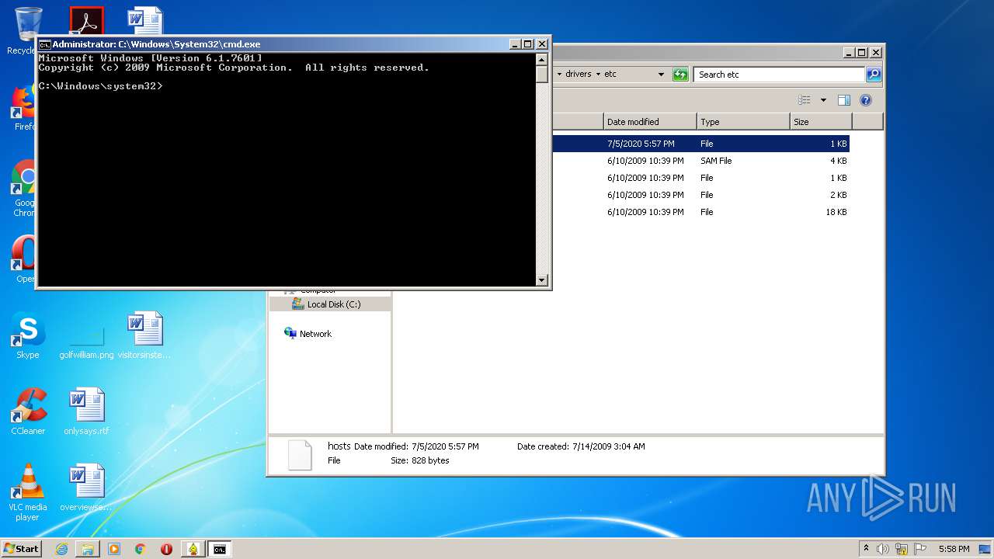Image resolution: width=994 pixels, height=559 pixels.
Task: Click the hosts file icon in details pane
Action: (300, 454)
